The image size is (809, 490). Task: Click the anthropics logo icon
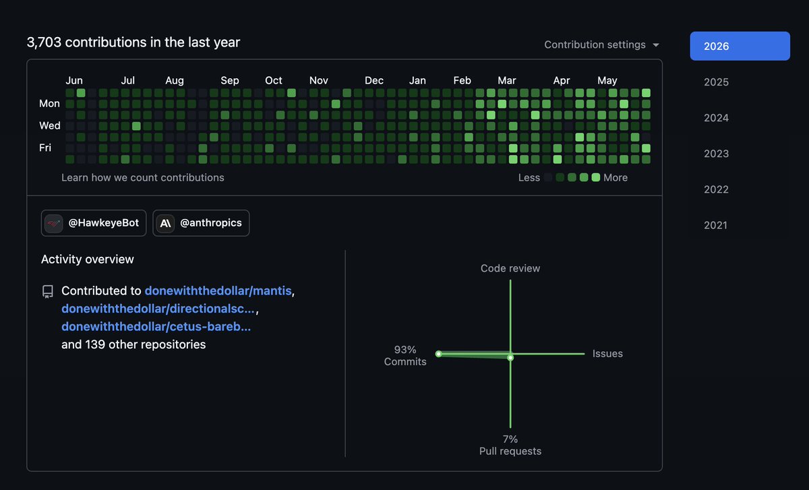tap(165, 223)
